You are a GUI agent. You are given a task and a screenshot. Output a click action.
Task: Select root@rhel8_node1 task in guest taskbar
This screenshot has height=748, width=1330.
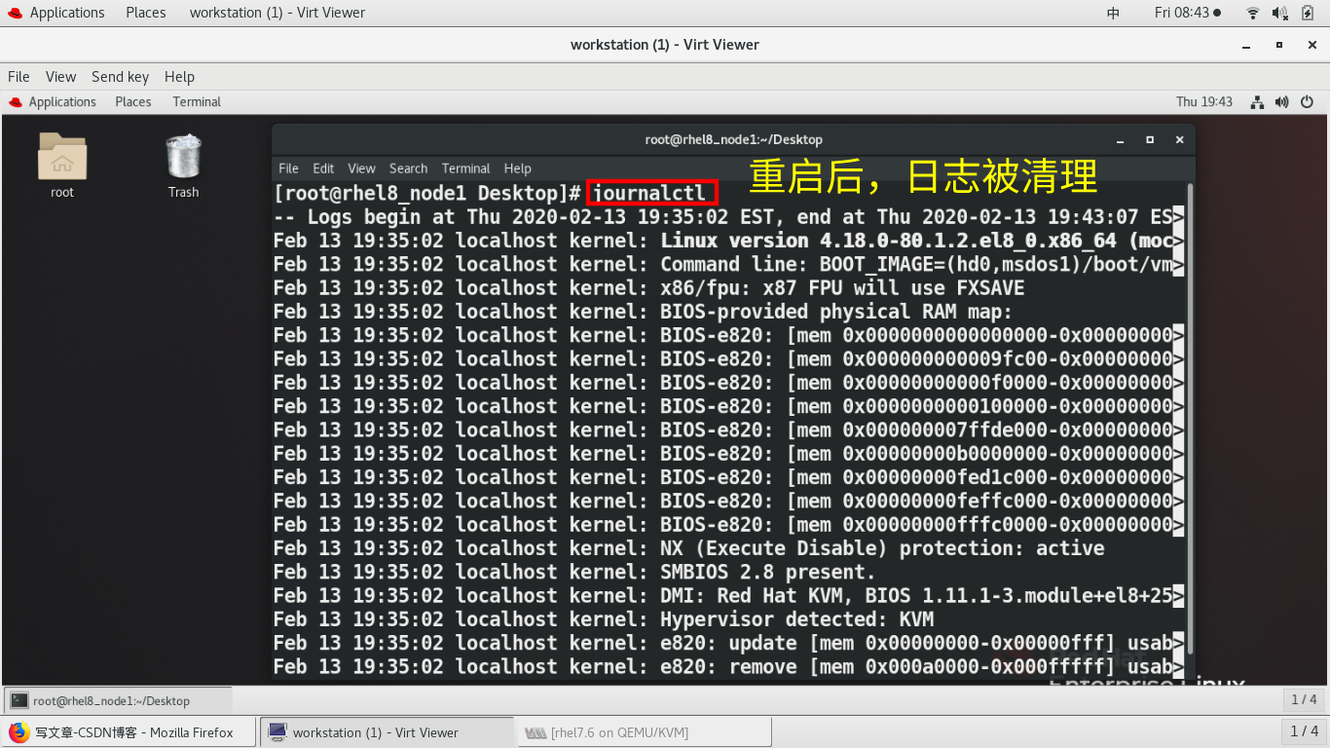119,700
